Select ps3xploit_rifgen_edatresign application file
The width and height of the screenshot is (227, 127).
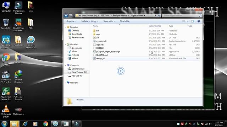(146, 52)
